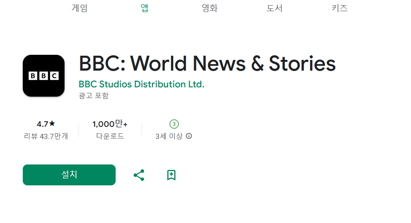Screen dimensions: 411x223
Task: Click the 설치 install button
Action: (x=69, y=175)
